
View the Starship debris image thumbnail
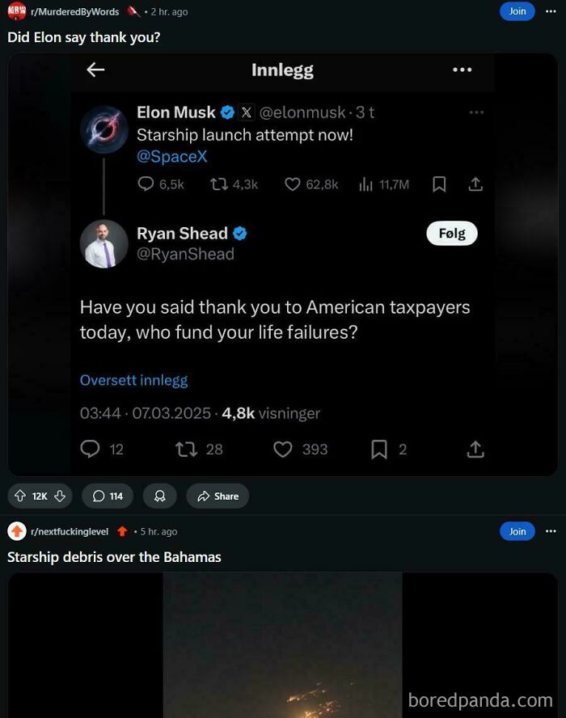pyautogui.click(x=282, y=643)
